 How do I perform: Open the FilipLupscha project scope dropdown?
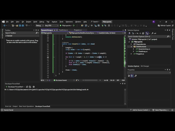(x=54, y=33)
